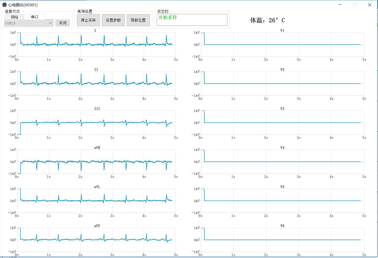
Task: Click the V6 chest lead panel
Action: (x=282, y=240)
